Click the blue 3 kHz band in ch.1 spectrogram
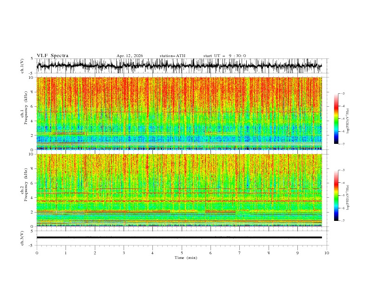This screenshot has height=284, width=368. click(179, 129)
